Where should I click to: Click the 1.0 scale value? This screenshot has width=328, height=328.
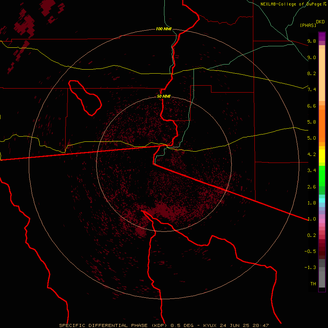[x=312, y=219]
